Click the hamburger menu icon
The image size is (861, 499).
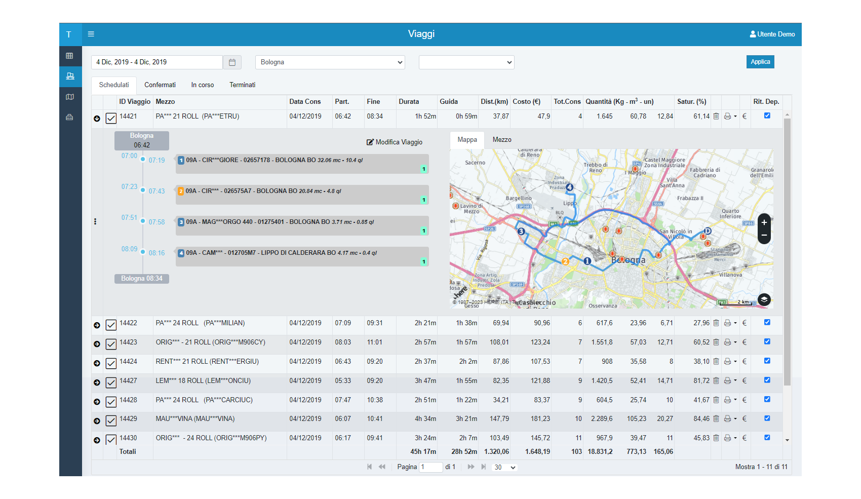(91, 34)
